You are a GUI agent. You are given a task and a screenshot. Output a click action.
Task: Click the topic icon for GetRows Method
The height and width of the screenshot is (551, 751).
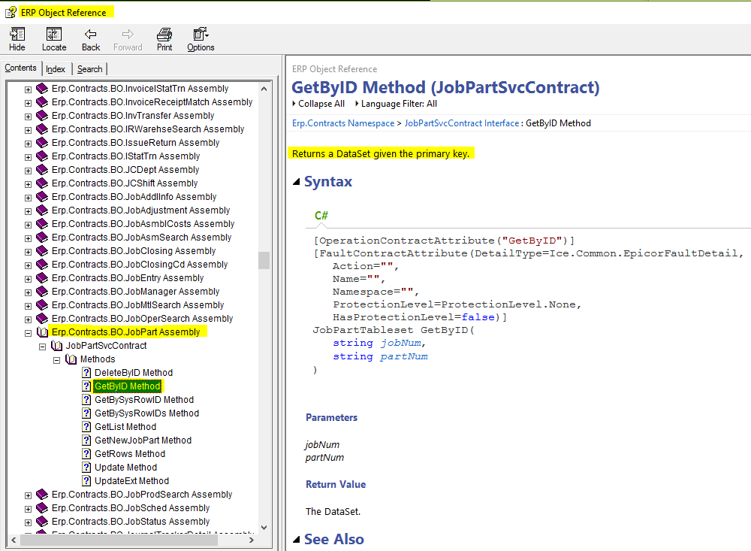pyautogui.click(x=86, y=453)
